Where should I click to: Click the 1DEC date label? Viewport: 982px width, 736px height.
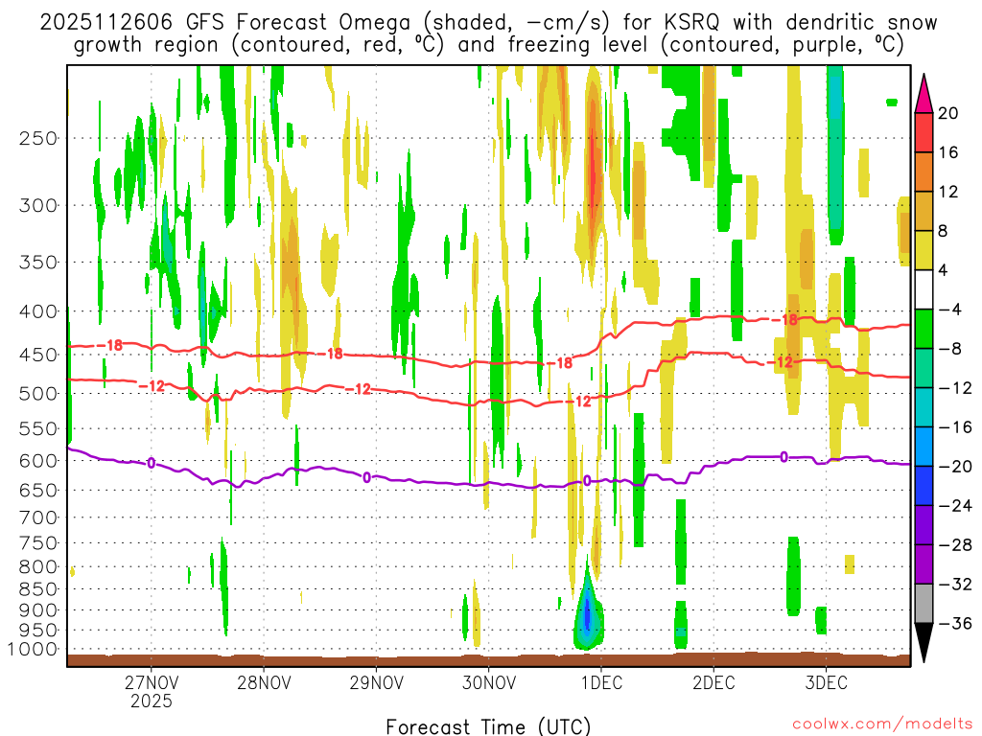click(x=601, y=682)
